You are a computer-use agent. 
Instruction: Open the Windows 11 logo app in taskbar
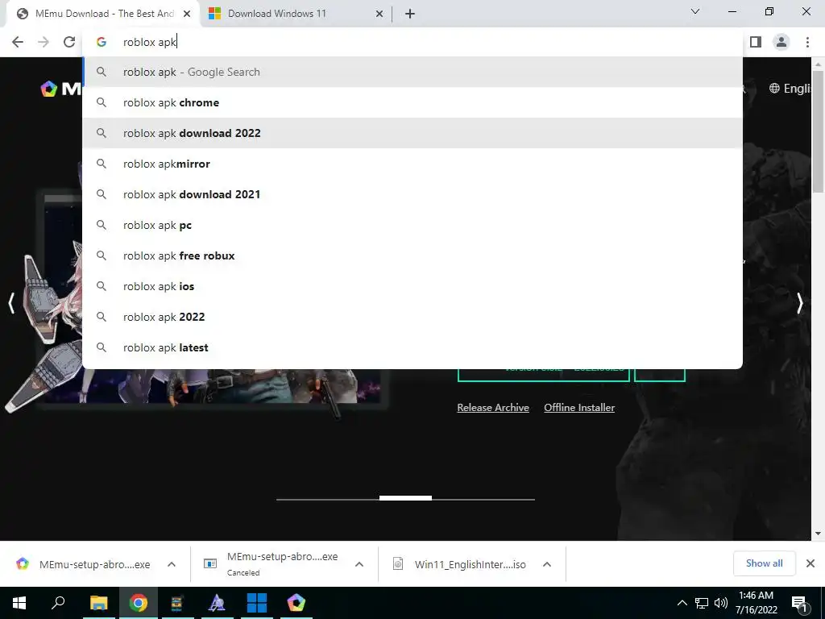[x=257, y=603]
